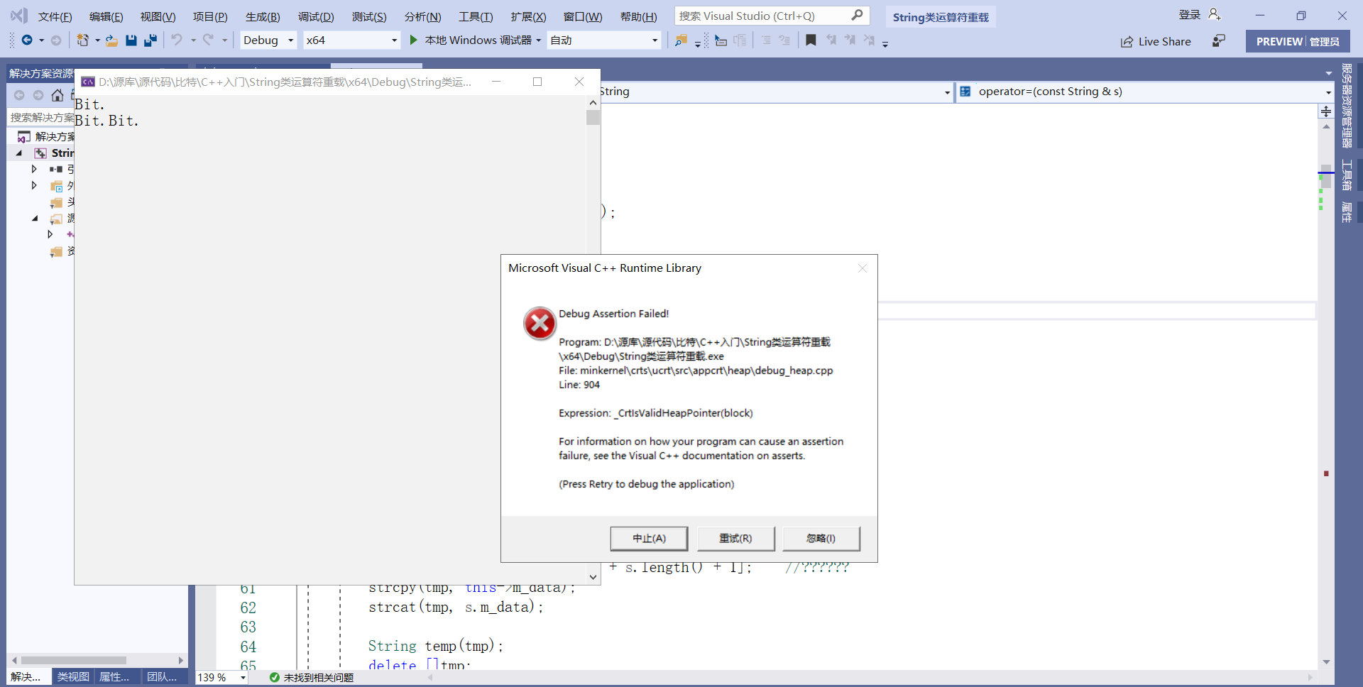Click the Visual Studio logo icon

point(18,16)
